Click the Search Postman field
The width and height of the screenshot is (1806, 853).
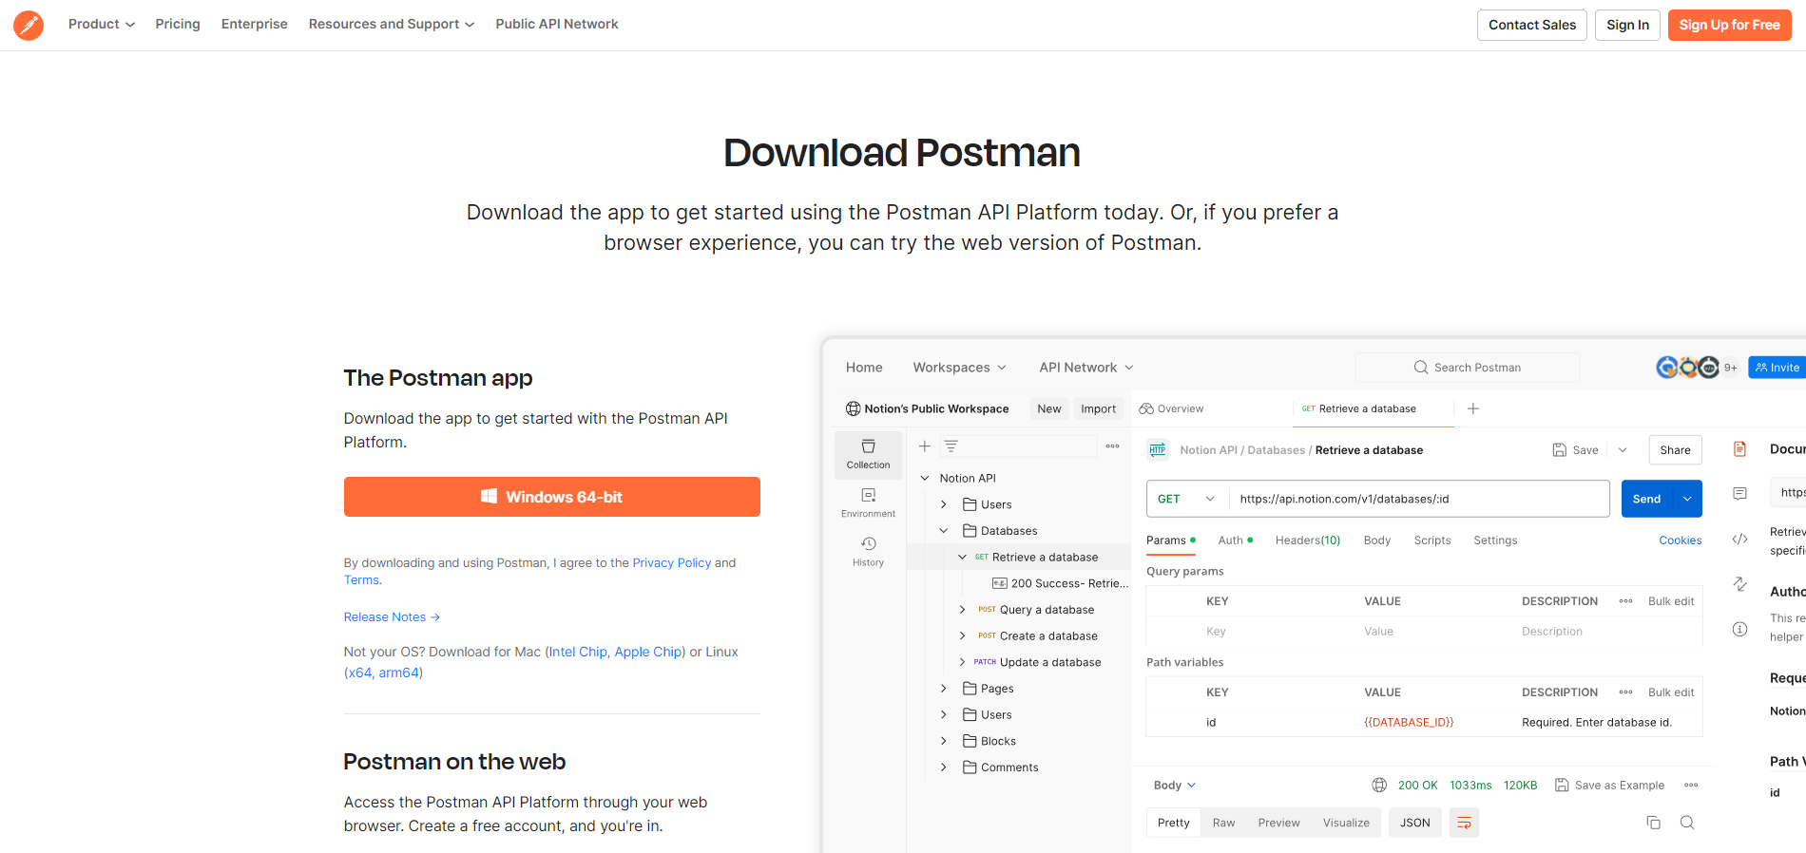click(1468, 368)
